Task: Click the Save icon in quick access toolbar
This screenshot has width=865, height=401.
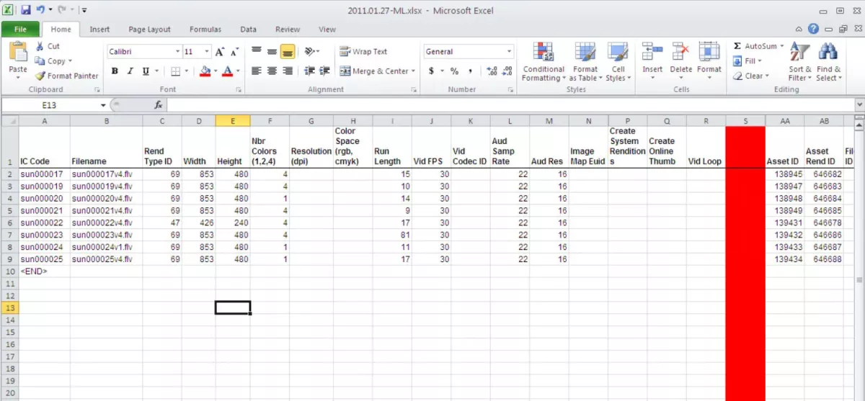Action: tap(26, 10)
